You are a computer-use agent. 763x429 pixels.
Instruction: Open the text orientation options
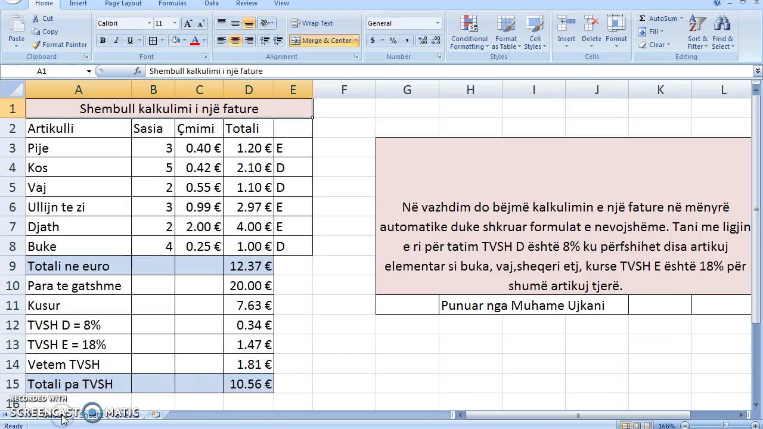266,23
